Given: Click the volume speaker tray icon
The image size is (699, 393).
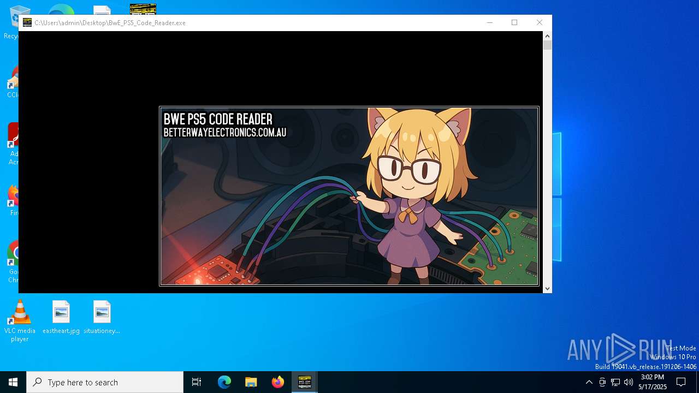Looking at the screenshot, I should click(629, 382).
